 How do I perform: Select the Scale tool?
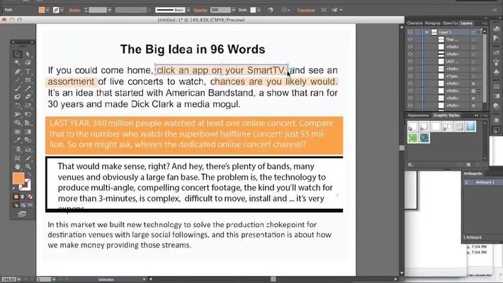28,105
